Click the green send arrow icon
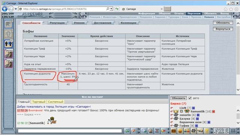This screenshot has height=135, width=240. coord(127,131)
